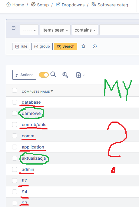Sort by the Complete Name column header
The image size is (139, 207).
point(36,92)
